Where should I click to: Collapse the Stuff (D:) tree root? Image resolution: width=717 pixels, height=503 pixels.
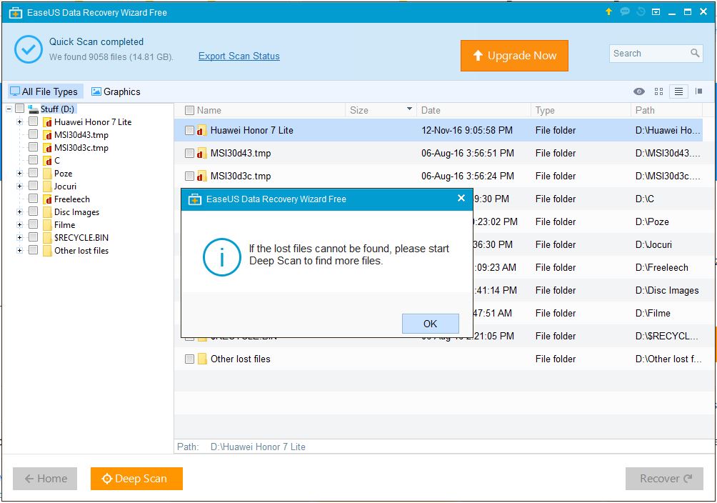[x=9, y=109]
